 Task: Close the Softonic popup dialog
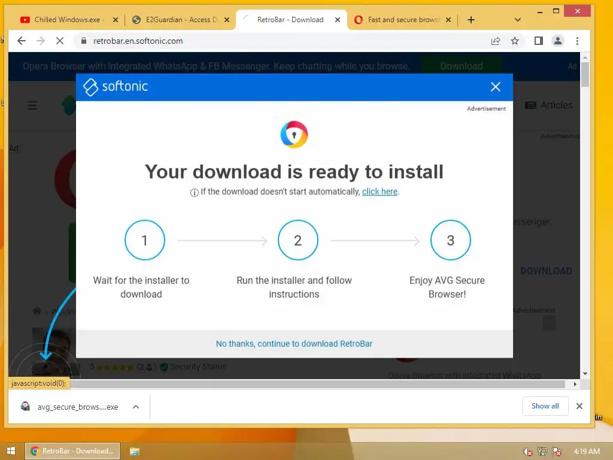click(495, 86)
